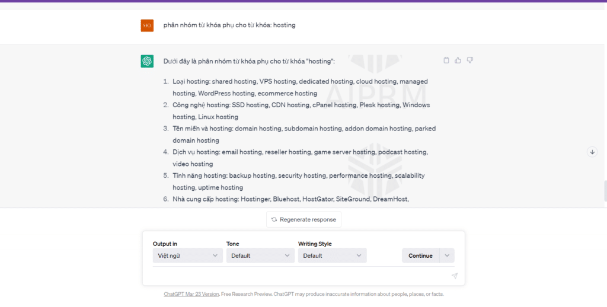Open the Output in language dropdown
607x307 pixels.
click(188, 255)
